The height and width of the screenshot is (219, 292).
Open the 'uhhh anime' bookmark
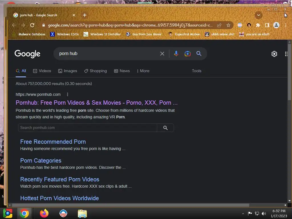click(x=220, y=34)
